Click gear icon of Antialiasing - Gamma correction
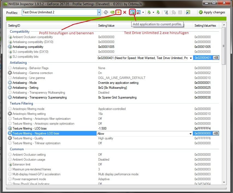Screen dimensions: 233x193 10,73
